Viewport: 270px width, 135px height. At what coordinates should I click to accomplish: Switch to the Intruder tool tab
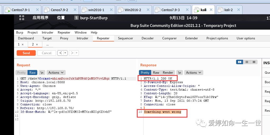[83, 38]
